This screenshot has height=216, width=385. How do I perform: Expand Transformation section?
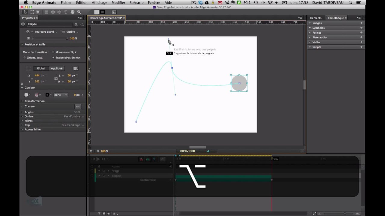click(22, 101)
